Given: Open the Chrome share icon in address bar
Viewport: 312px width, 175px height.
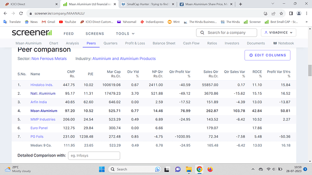Looking at the screenshot, I should pyautogui.click(x=274, y=13).
